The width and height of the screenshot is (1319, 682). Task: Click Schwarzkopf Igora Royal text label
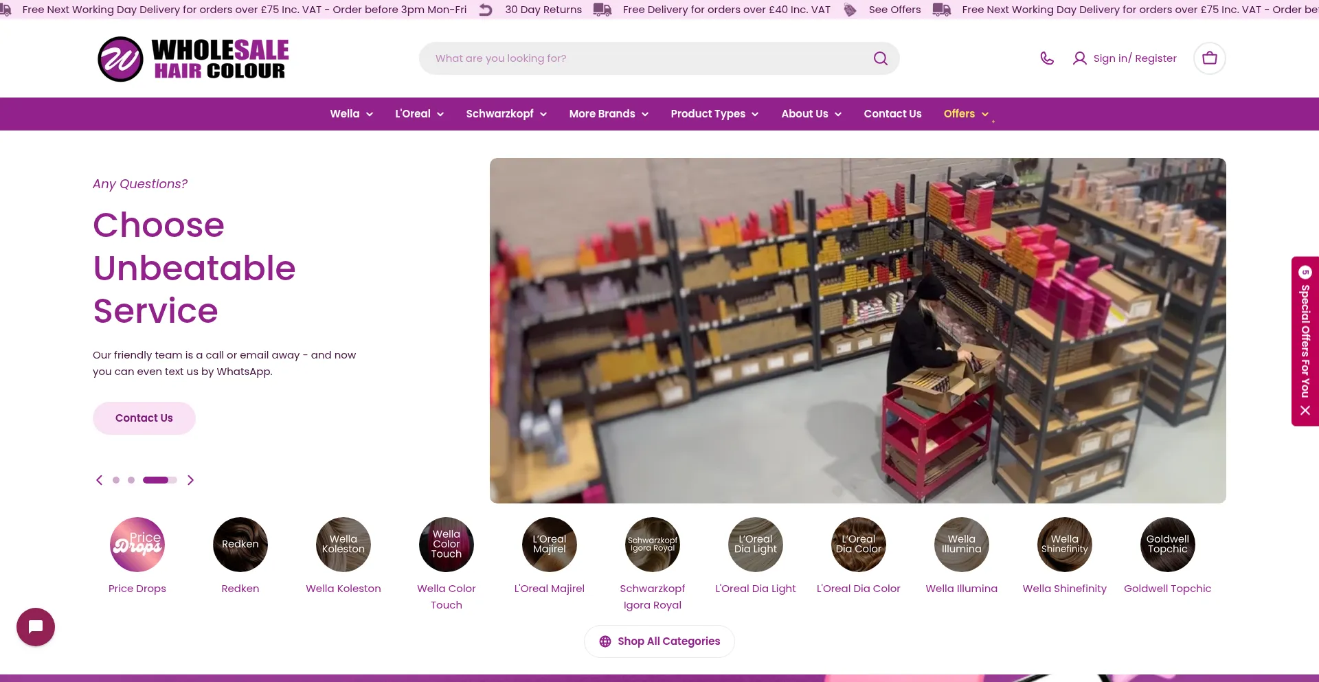coord(653,597)
